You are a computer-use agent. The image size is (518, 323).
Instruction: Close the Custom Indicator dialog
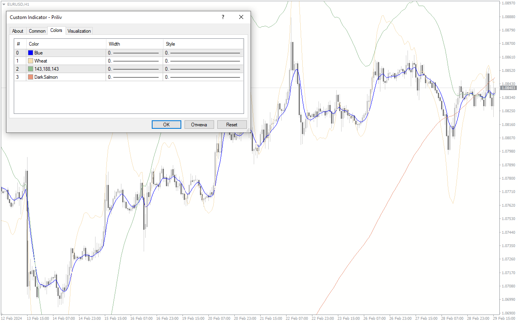[241, 17]
